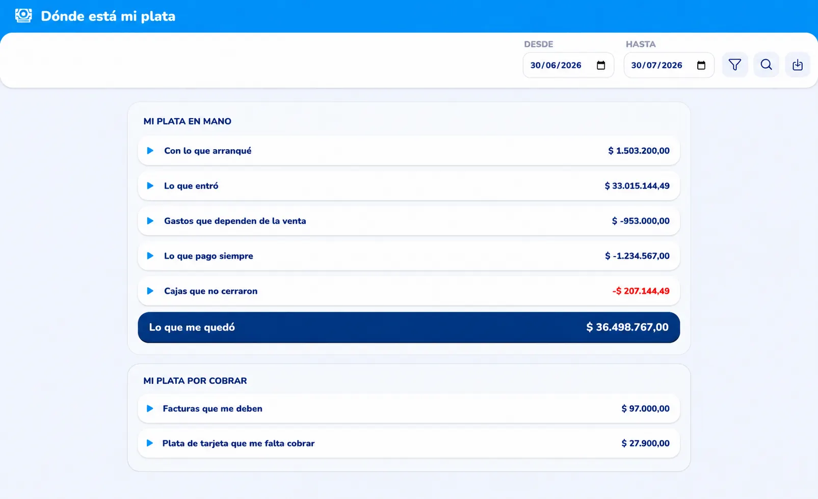Click the 'Lo que pago siempre' label
Image resolution: width=818 pixels, height=499 pixels.
(208, 256)
